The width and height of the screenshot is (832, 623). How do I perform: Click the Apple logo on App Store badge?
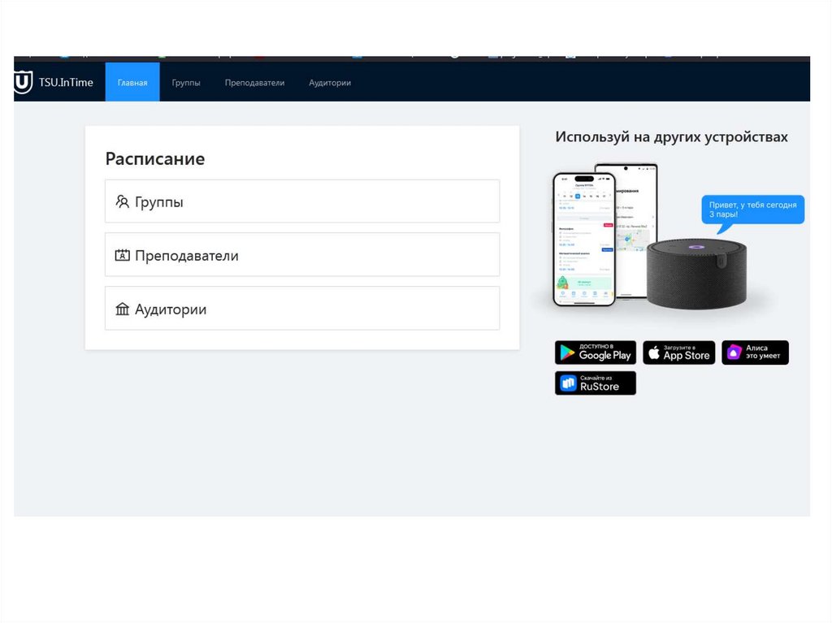tap(654, 353)
